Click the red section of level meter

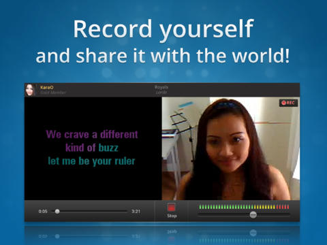[283, 207]
